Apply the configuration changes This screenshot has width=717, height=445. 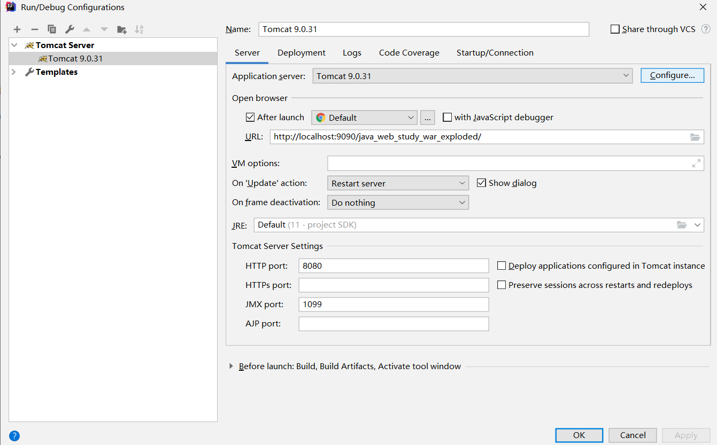[x=686, y=435]
